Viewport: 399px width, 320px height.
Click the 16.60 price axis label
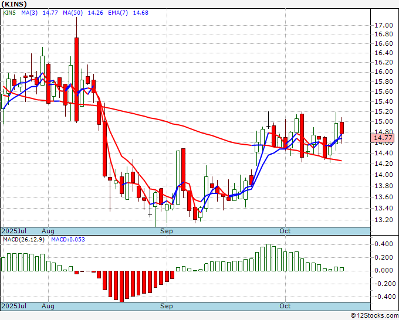384,43
